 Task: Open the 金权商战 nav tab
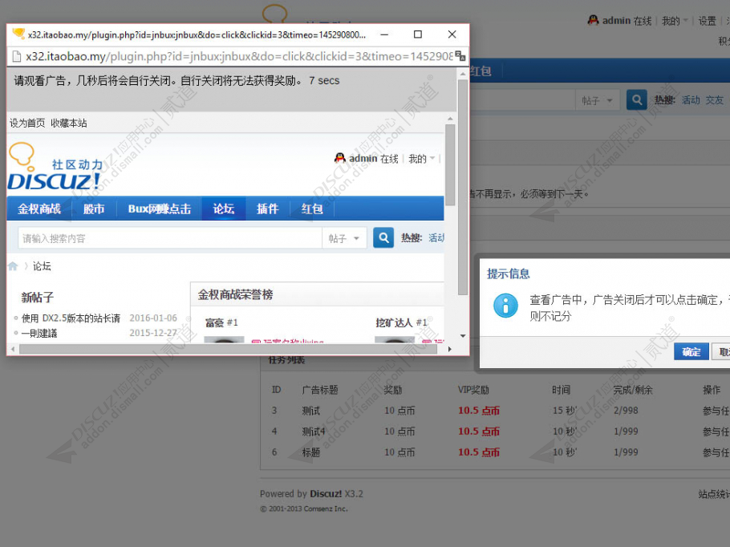(39, 209)
